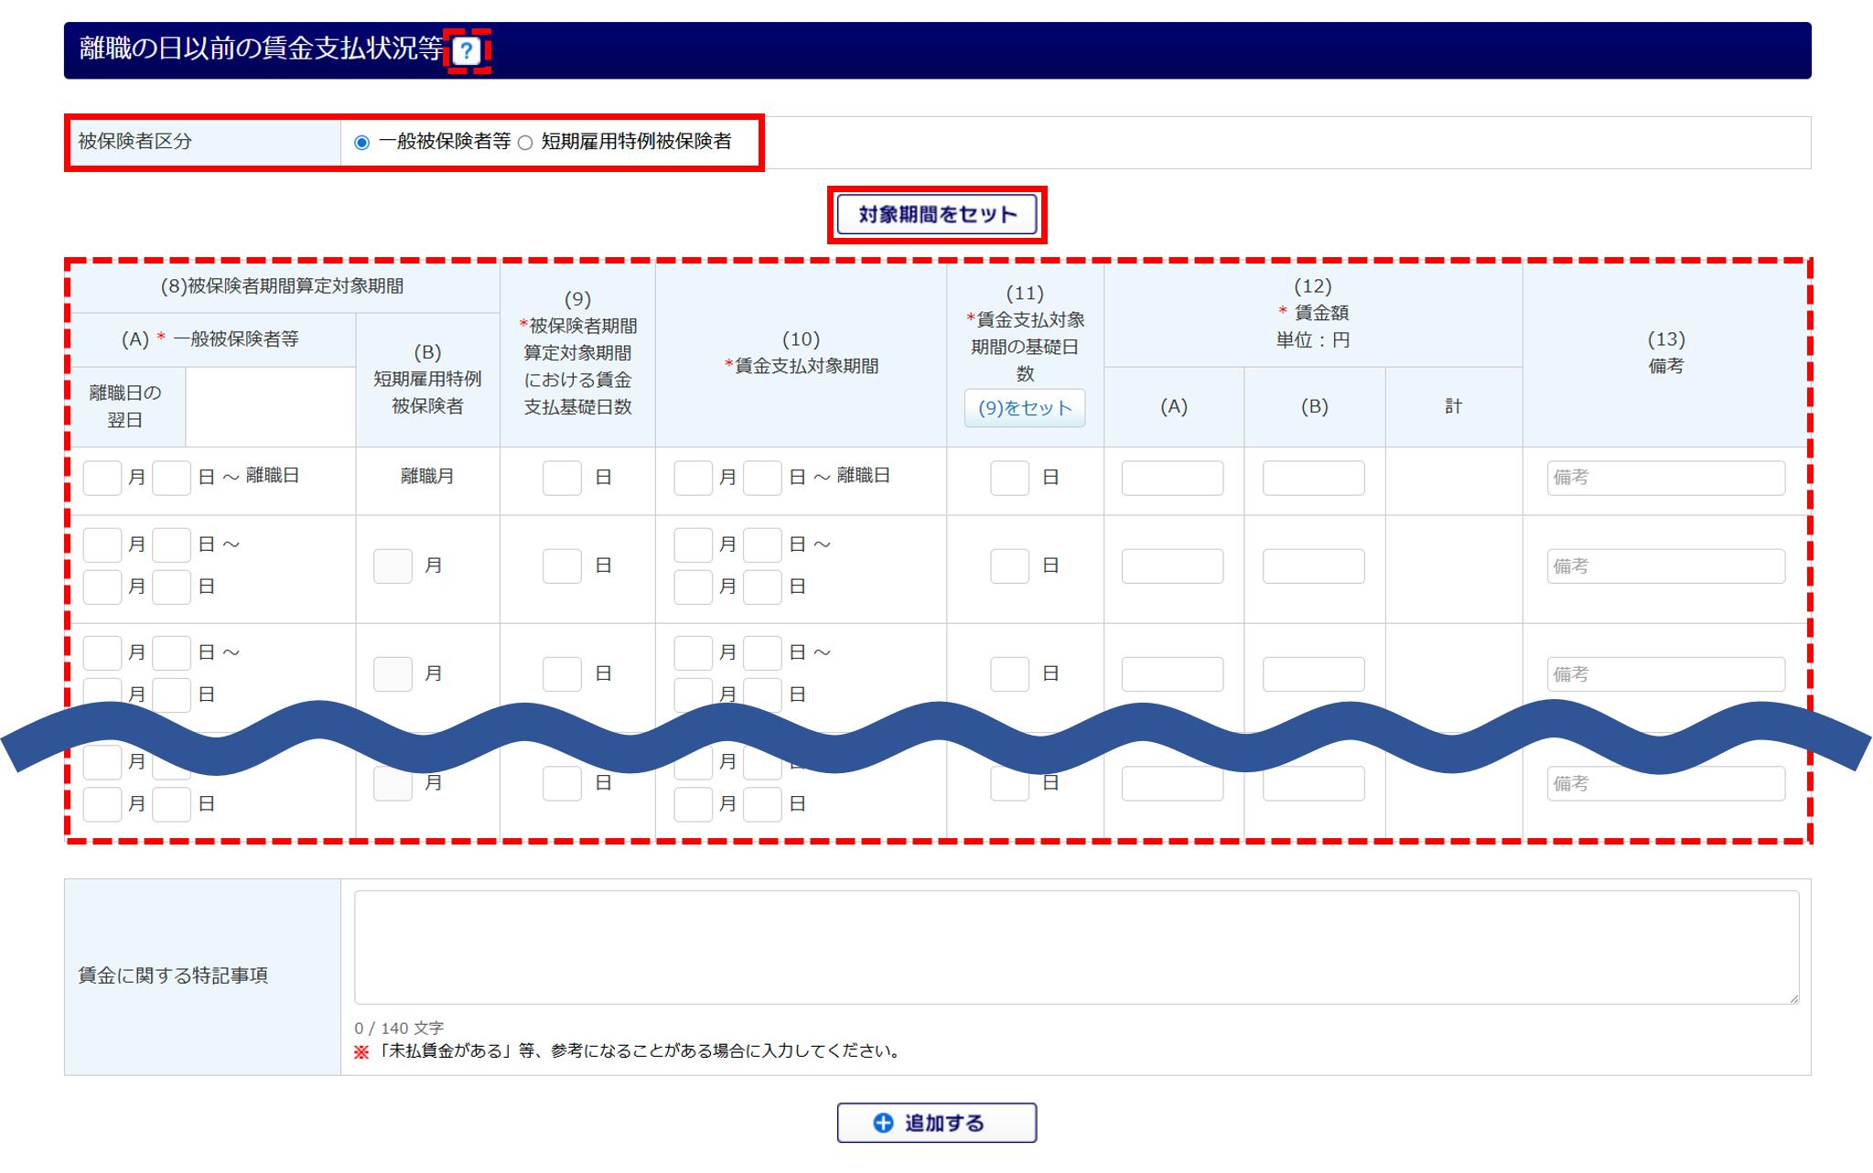Click first row column (8) month field
Screen dimensions: 1873x1173
click(102, 478)
